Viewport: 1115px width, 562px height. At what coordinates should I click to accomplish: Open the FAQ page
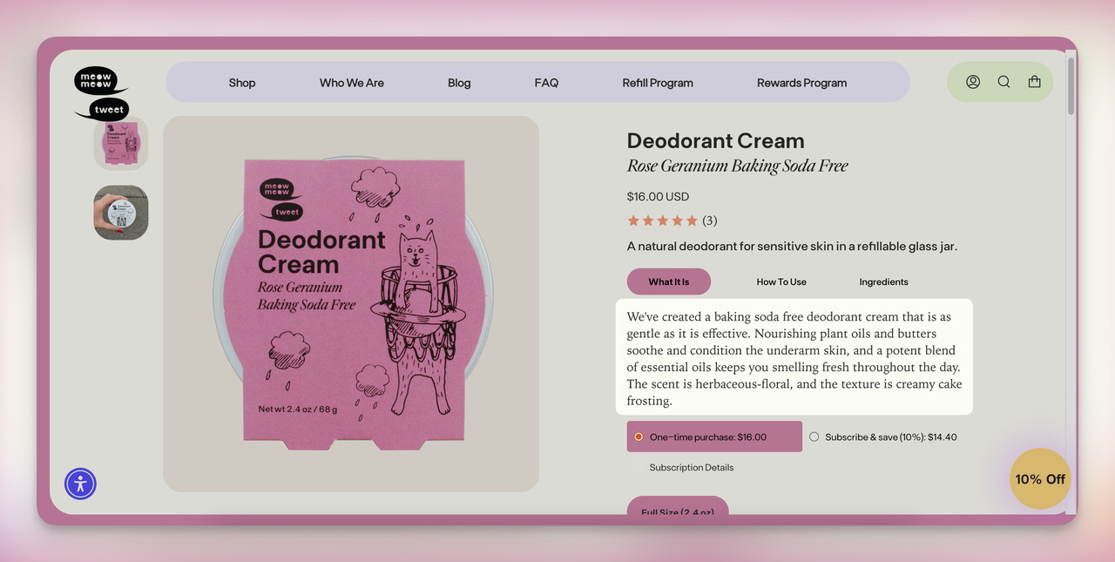click(x=546, y=83)
